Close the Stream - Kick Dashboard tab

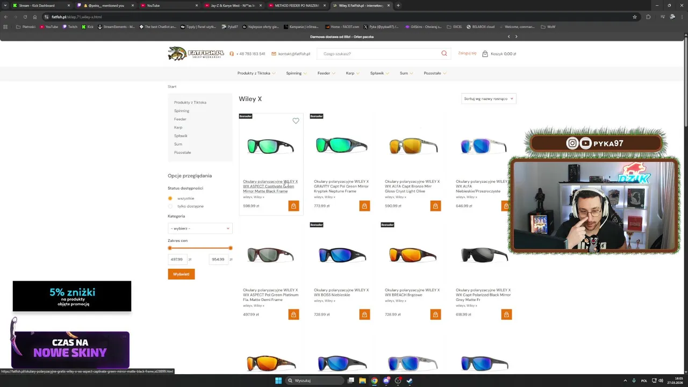pos(68,5)
